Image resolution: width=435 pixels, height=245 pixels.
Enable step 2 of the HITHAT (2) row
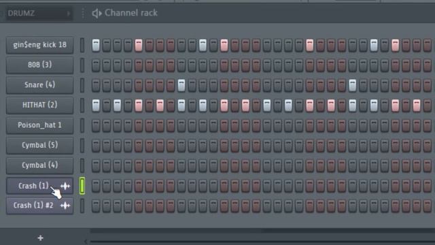tap(107, 105)
